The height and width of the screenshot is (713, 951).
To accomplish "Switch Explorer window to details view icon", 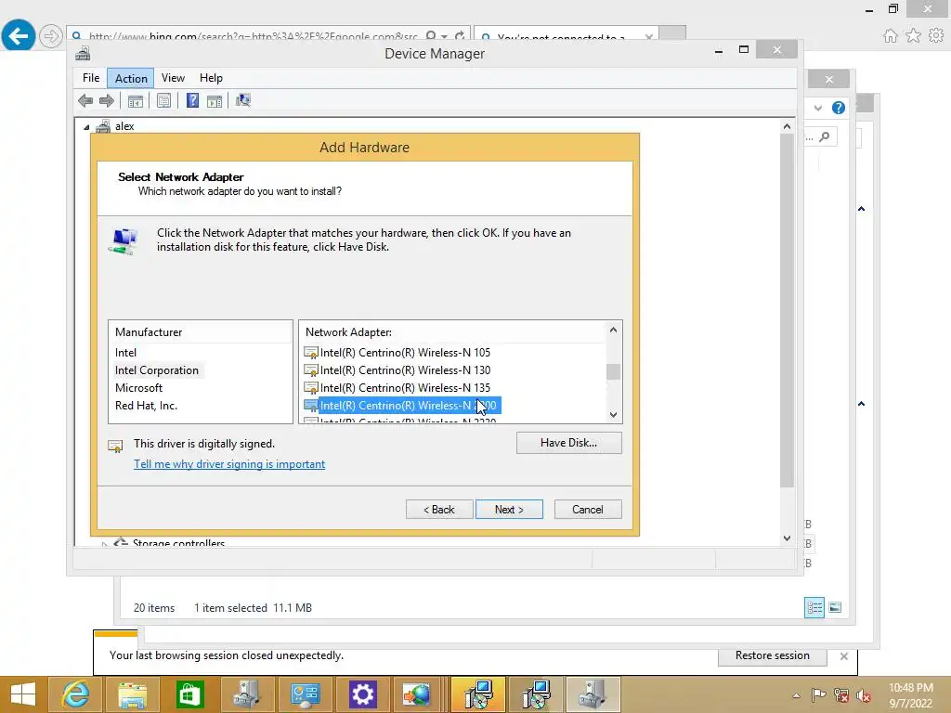I will click(x=814, y=607).
